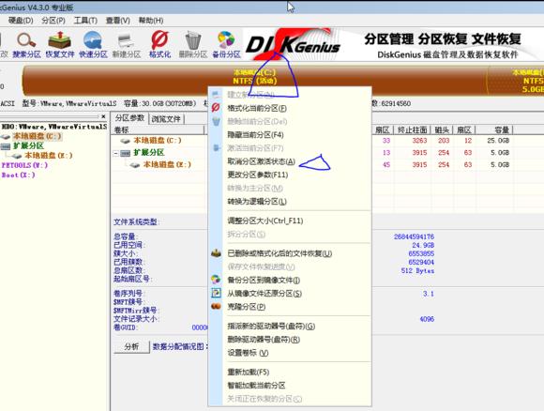Open the 工具(T) menu
Screen dimensions: 544x411
click(x=85, y=21)
